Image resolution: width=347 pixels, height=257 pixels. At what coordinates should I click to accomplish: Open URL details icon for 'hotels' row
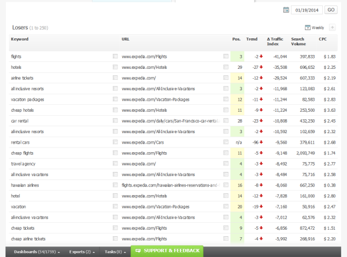click(x=226, y=67)
